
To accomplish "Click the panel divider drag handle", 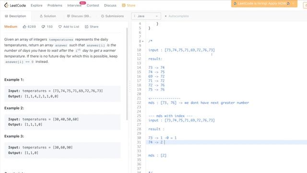I will click(x=130, y=86).
